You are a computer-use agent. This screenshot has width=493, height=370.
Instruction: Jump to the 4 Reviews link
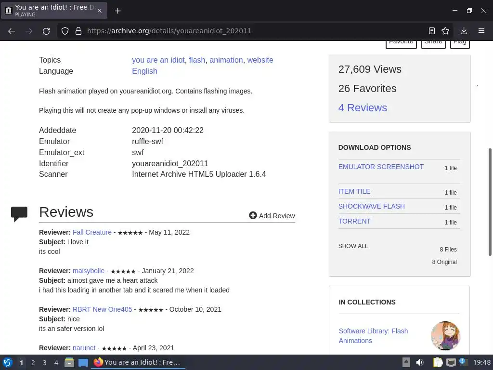tap(363, 107)
